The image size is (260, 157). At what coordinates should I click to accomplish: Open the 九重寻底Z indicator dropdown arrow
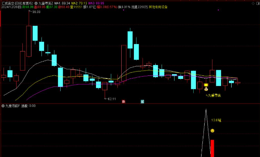(36, 3)
